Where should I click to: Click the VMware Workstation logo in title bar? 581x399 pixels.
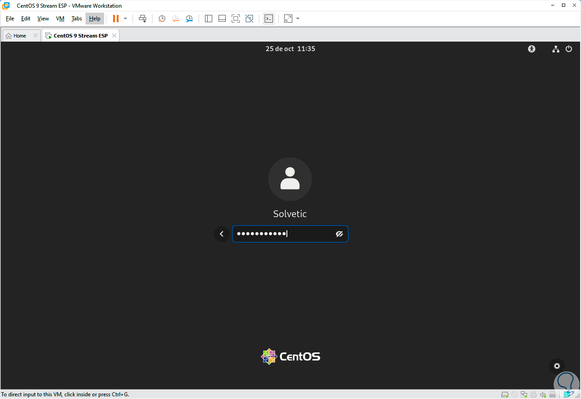click(x=6, y=6)
